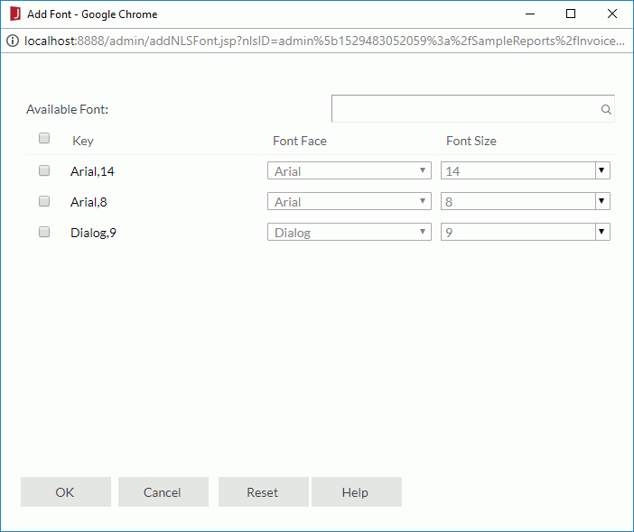The width and height of the screenshot is (634, 532).
Task: Click the OK button
Action: [x=66, y=492]
